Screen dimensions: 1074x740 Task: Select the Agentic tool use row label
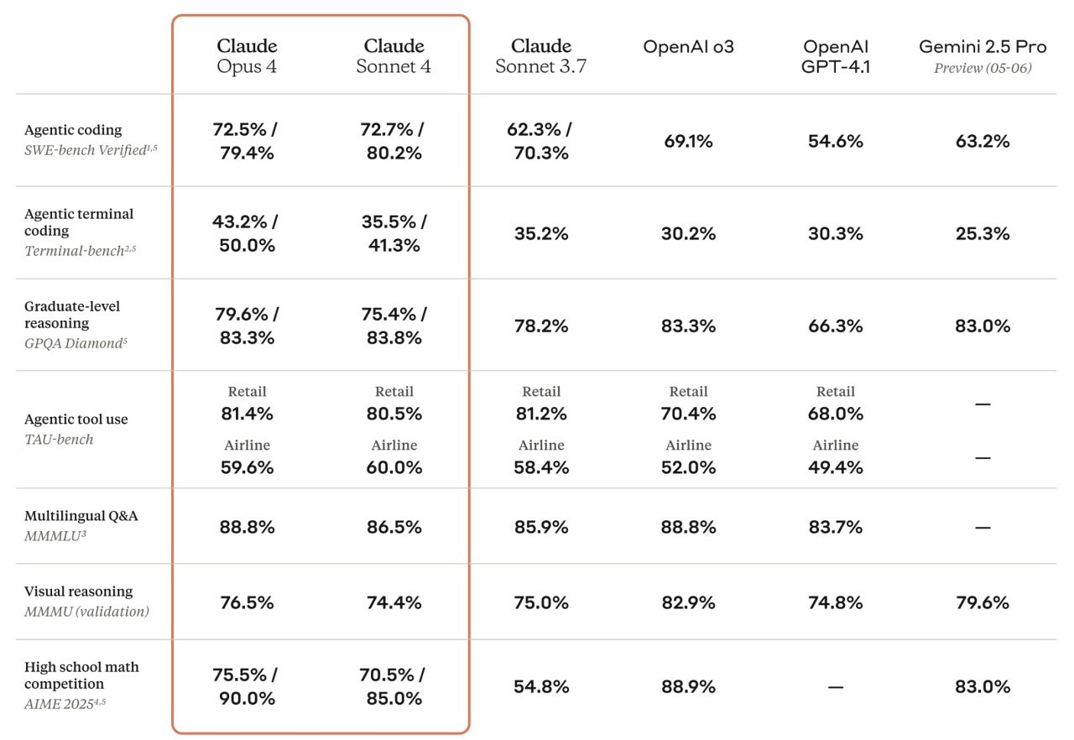(x=76, y=420)
